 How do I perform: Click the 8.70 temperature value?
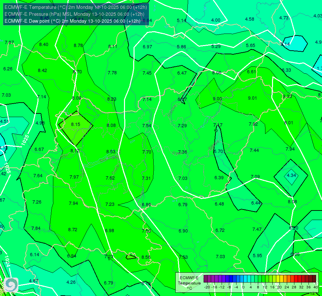coord(77,72)
